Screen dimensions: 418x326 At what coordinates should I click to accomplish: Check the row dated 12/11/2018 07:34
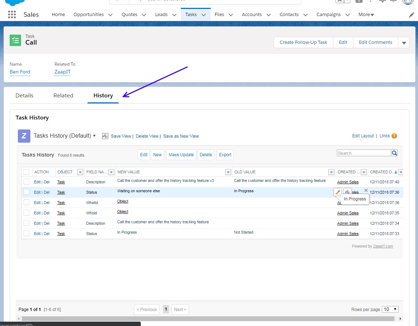pyautogui.click(x=26, y=223)
